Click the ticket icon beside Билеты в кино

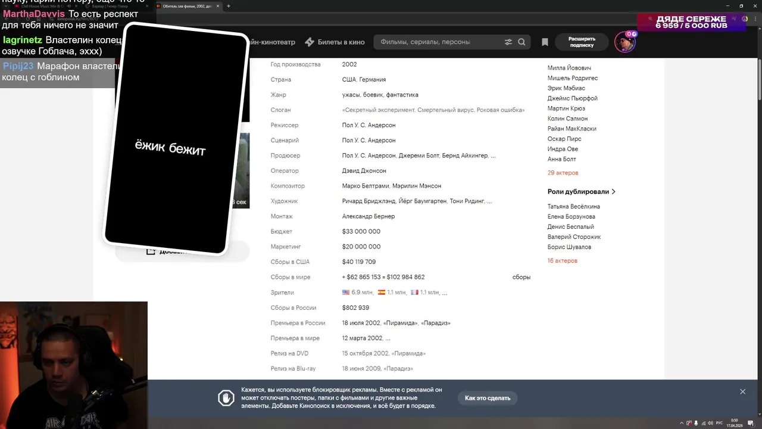click(310, 42)
